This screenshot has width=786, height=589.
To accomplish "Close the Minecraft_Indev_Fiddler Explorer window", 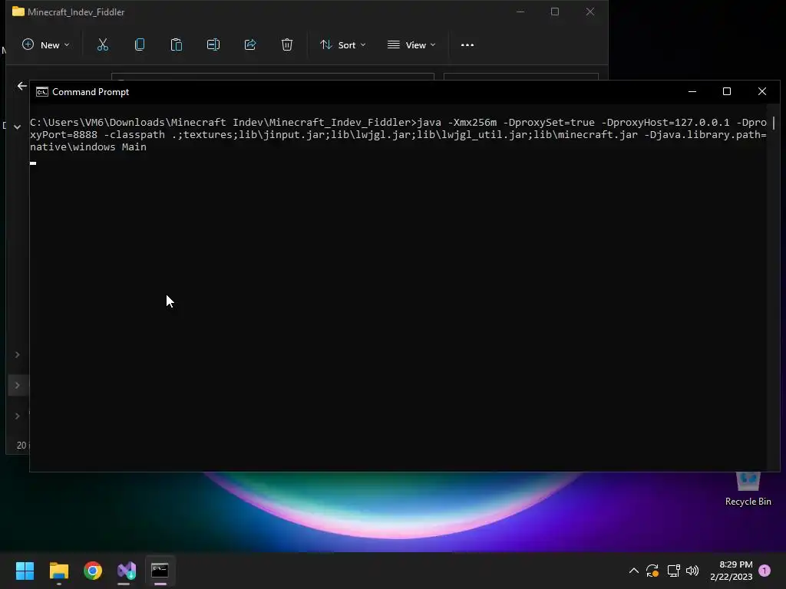I will click(x=590, y=12).
